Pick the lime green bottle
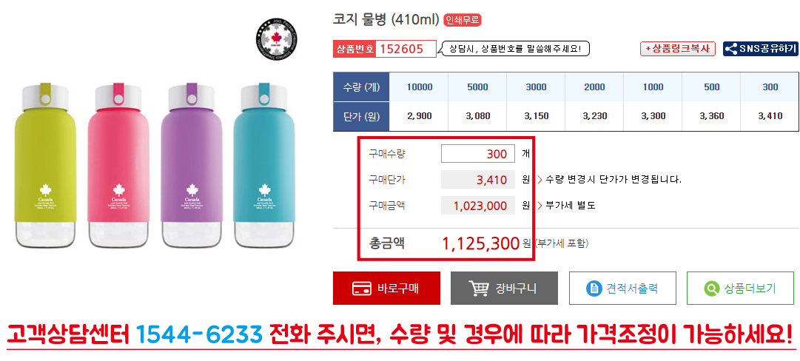Screen dimensions: 800x361 coord(44,166)
